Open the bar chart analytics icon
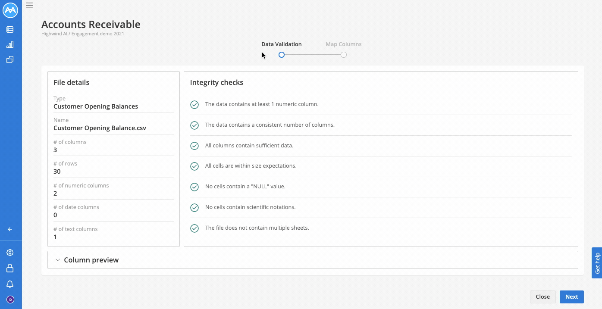The image size is (602, 309). click(10, 44)
